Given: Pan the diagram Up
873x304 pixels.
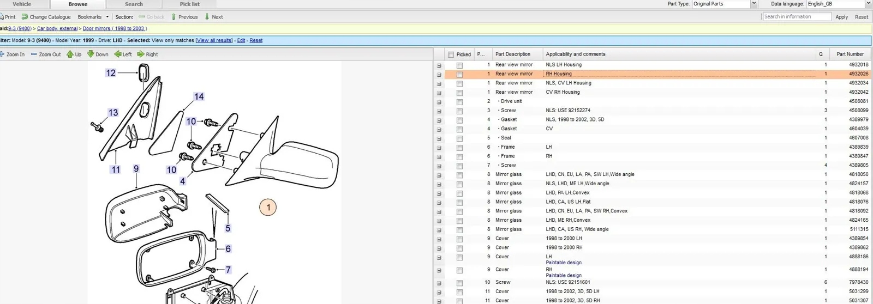Looking at the screenshot, I should [x=74, y=54].
